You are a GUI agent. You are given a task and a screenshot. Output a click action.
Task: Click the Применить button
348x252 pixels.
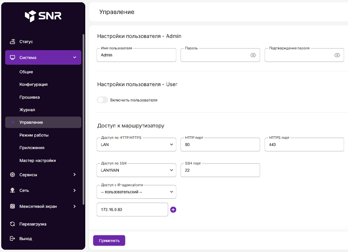coord(109,240)
